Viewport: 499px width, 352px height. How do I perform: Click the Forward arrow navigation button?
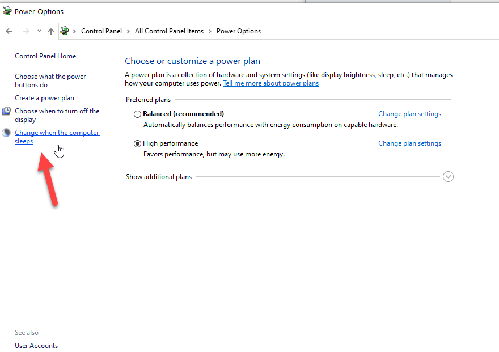[26, 31]
